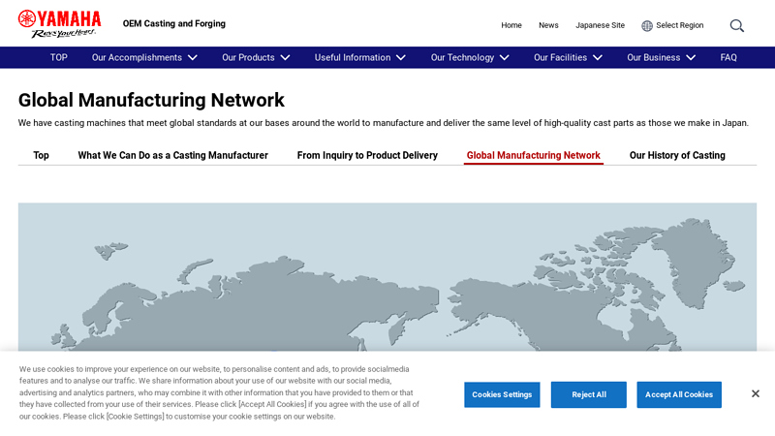Click Select Region text link
The height and width of the screenshot is (436, 775).
point(680,25)
